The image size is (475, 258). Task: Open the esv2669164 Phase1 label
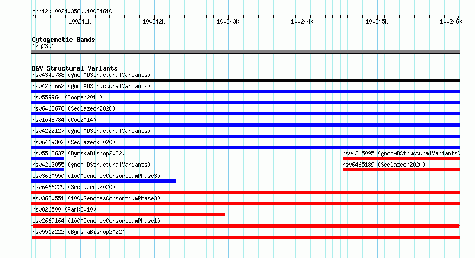coord(96,221)
